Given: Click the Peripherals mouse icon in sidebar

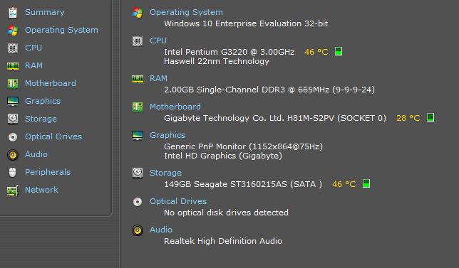Looking at the screenshot, I should click(x=12, y=172).
